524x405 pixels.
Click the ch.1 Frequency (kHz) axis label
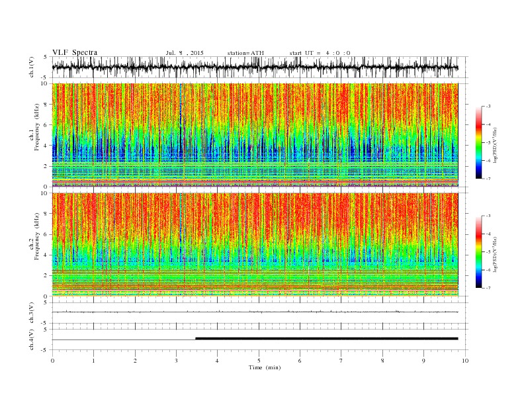tap(34, 127)
